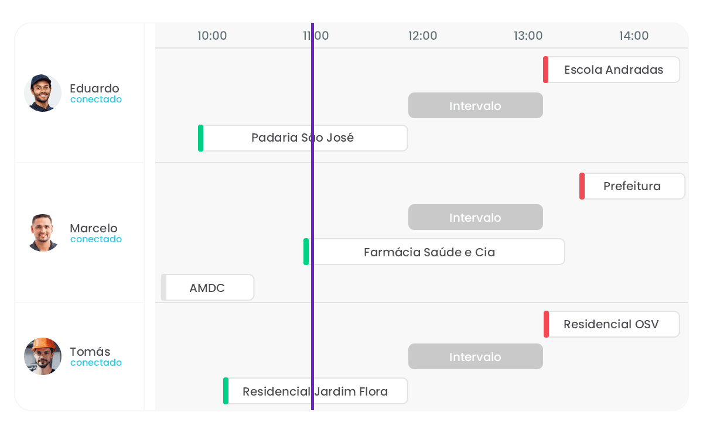
Task: Open Eduardo's profile avatar
Action: coord(42,93)
